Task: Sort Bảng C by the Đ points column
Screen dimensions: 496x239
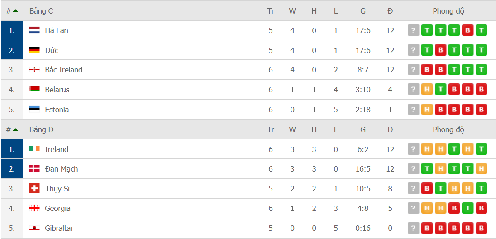Action: point(390,11)
